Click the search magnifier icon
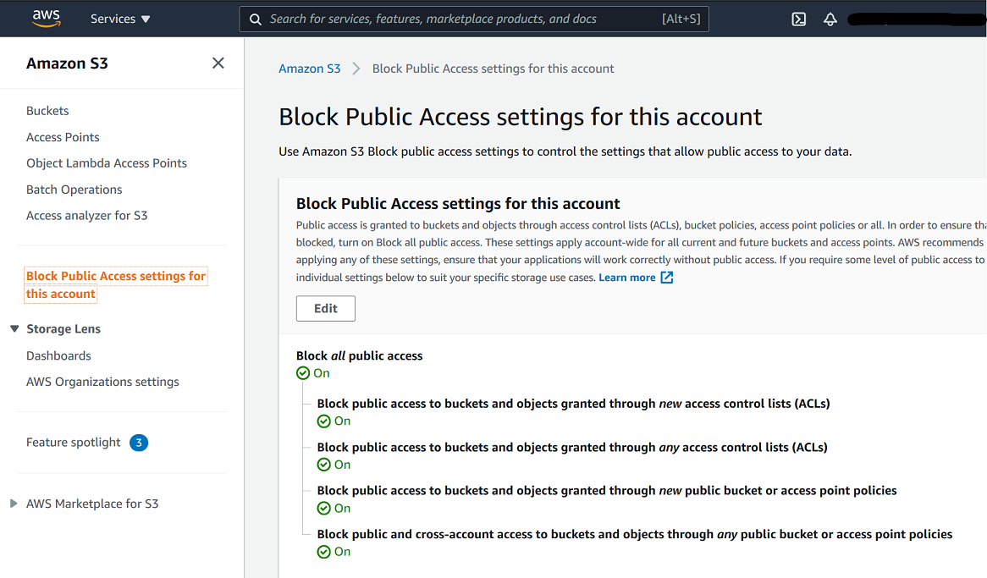The height and width of the screenshot is (578, 987). pyautogui.click(x=256, y=19)
